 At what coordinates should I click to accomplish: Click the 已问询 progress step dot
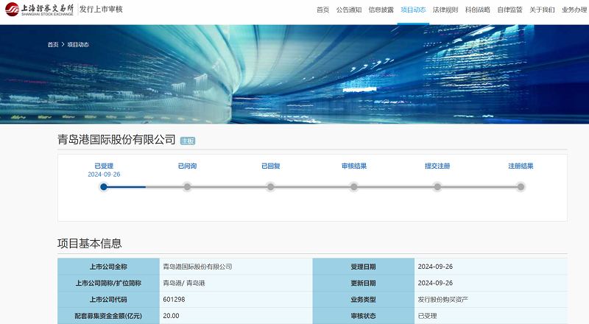(x=187, y=187)
